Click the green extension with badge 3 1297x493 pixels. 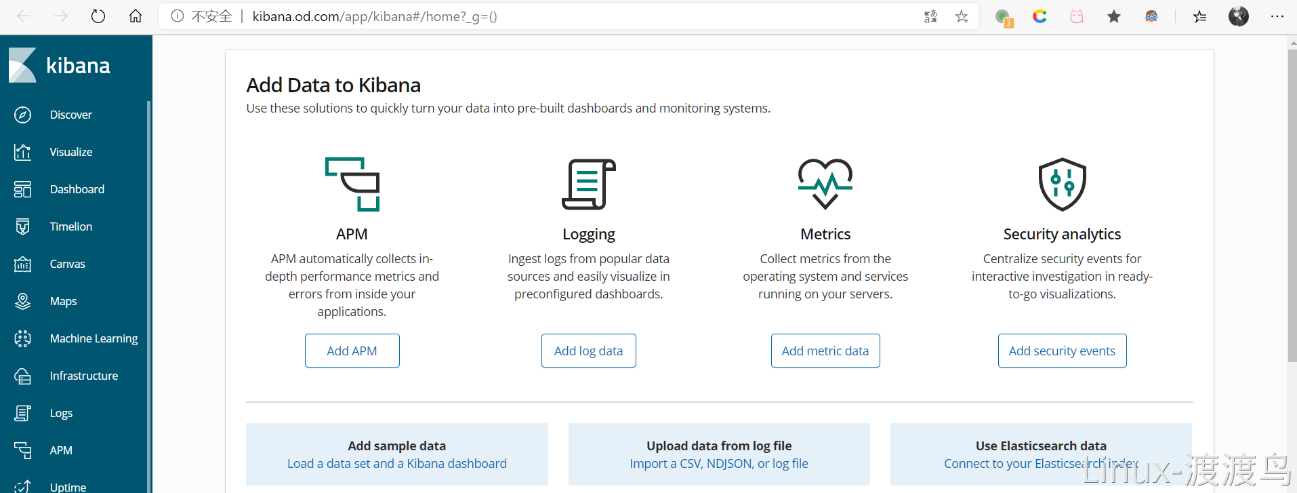tap(1004, 18)
